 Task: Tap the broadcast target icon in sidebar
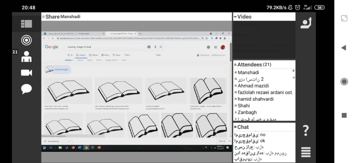coord(27,40)
